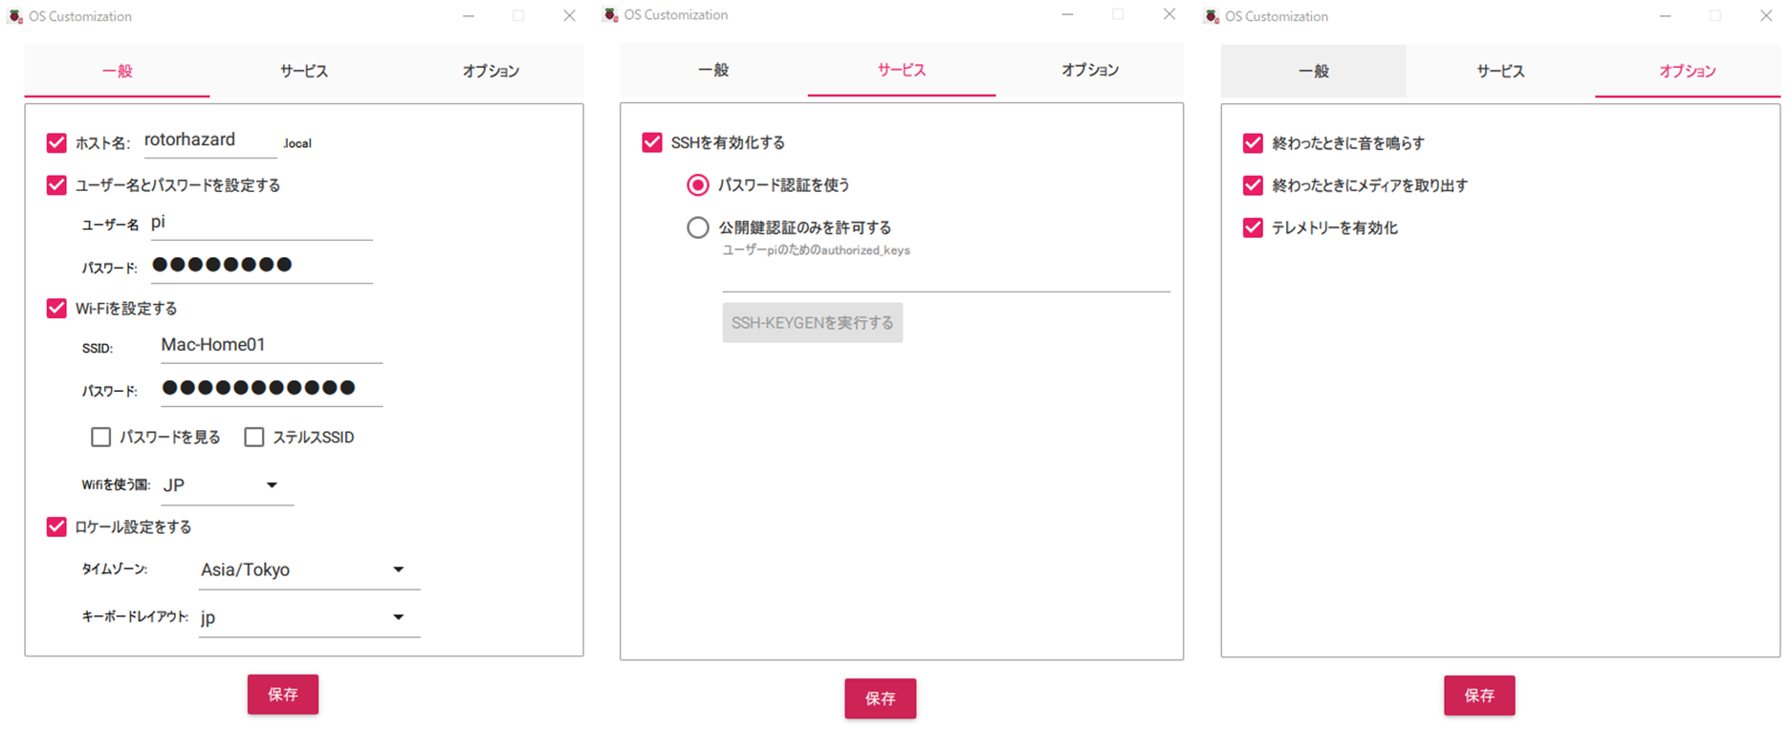Viewport: 1792px width, 731px height.
Task: Click the SSID field containing Mac-Home01
Action: point(272,346)
